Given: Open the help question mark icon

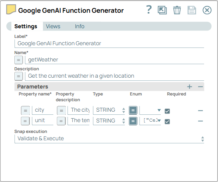Looking at the screenshot, I should [x=149, y=10].
